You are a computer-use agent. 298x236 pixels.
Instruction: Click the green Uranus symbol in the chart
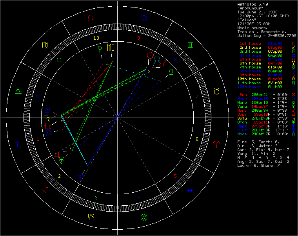[61, 160]
